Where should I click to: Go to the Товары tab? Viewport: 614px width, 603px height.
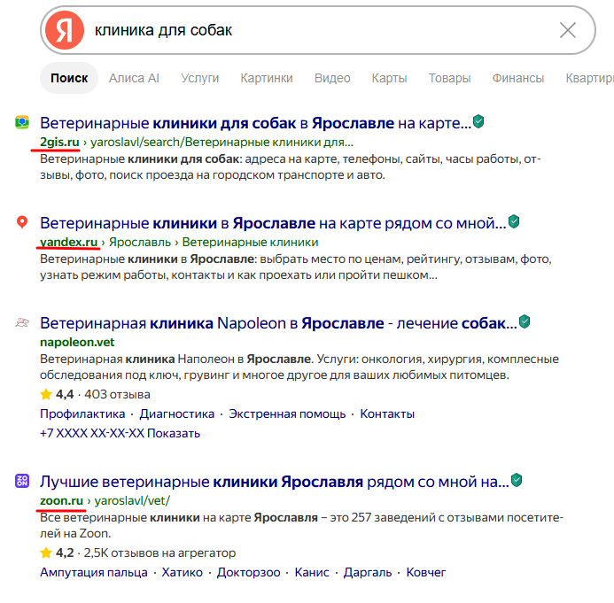pos(449,78)
